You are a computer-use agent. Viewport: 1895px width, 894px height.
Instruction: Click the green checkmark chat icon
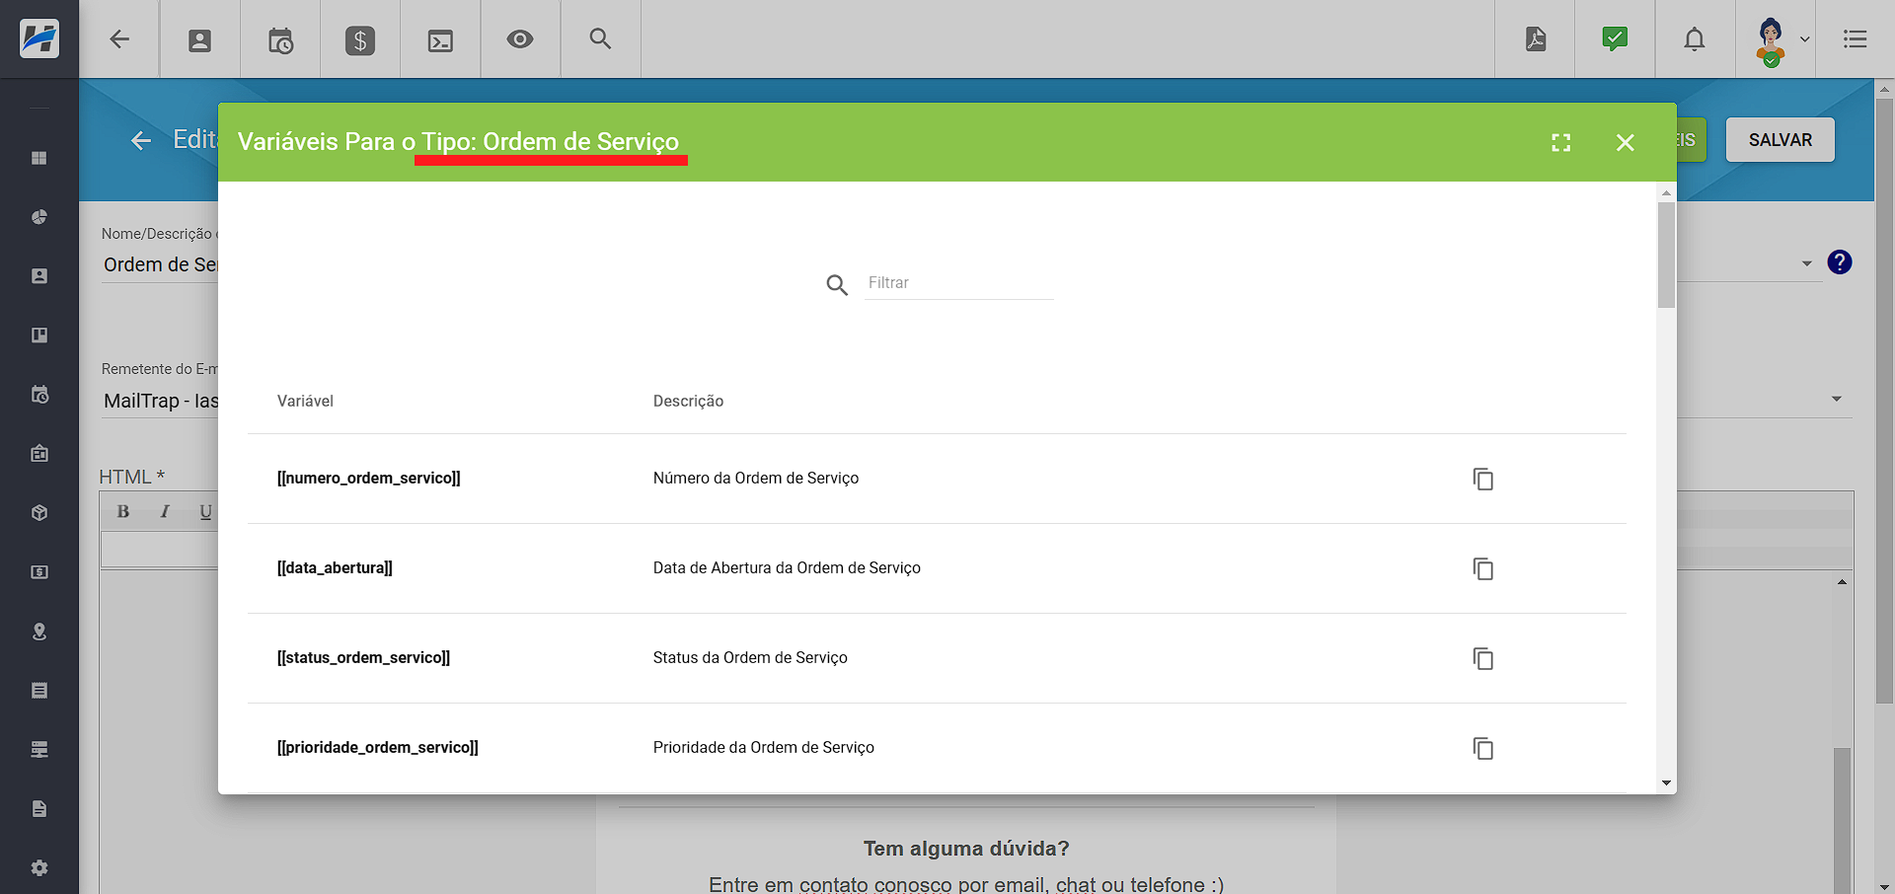[x=1615, y=38]
